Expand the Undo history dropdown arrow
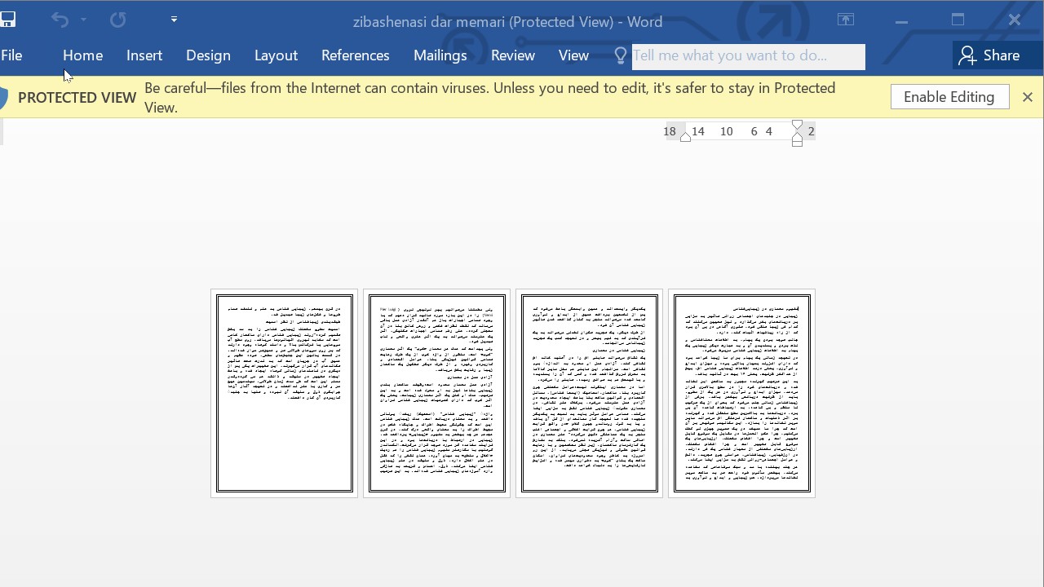 point(83,20)
